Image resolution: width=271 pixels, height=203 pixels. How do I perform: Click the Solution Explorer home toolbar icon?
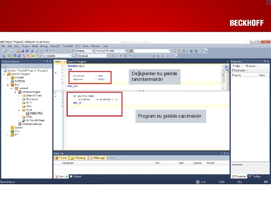pyautogui.click(x=4, y=66)
